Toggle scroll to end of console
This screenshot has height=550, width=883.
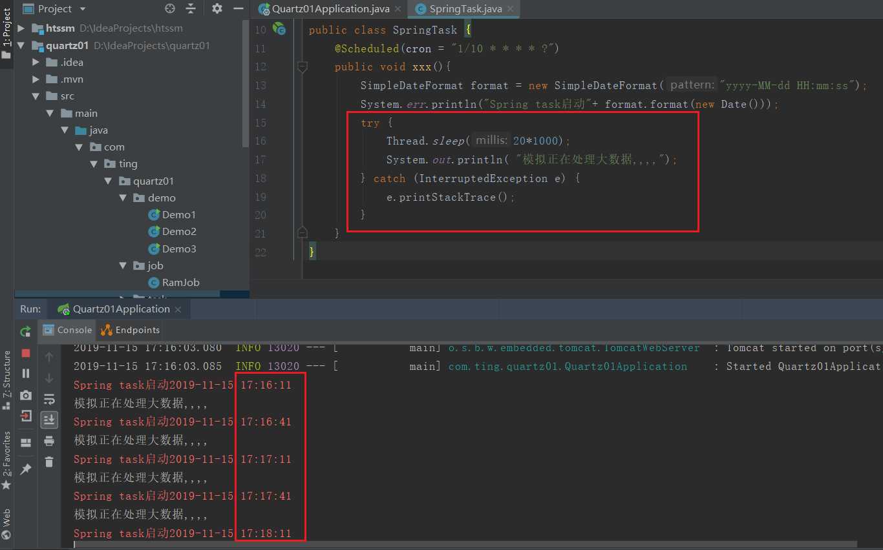(49, 420)
